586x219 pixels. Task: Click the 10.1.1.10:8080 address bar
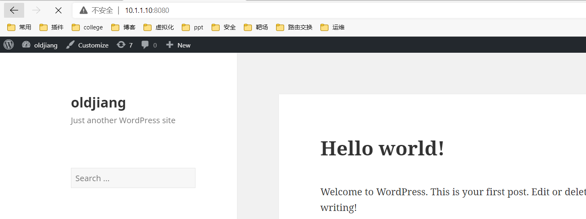[329, 10]
